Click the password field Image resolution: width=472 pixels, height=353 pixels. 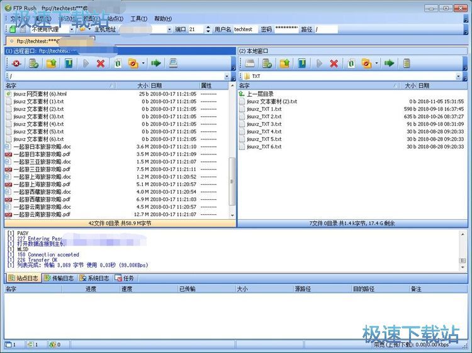(286, 30)
